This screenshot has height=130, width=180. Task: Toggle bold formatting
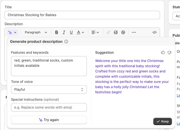pos(57,32)
